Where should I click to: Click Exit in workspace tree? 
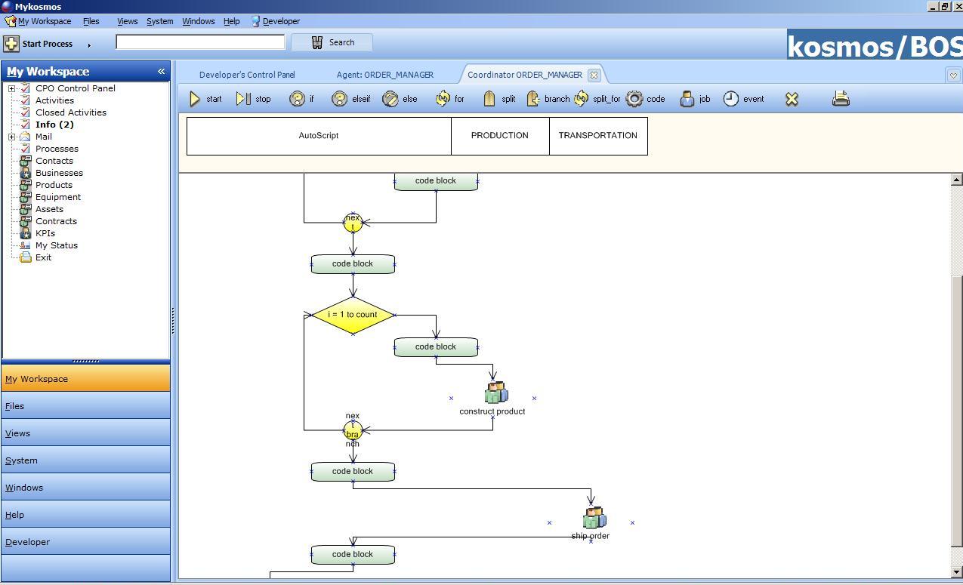43,257
